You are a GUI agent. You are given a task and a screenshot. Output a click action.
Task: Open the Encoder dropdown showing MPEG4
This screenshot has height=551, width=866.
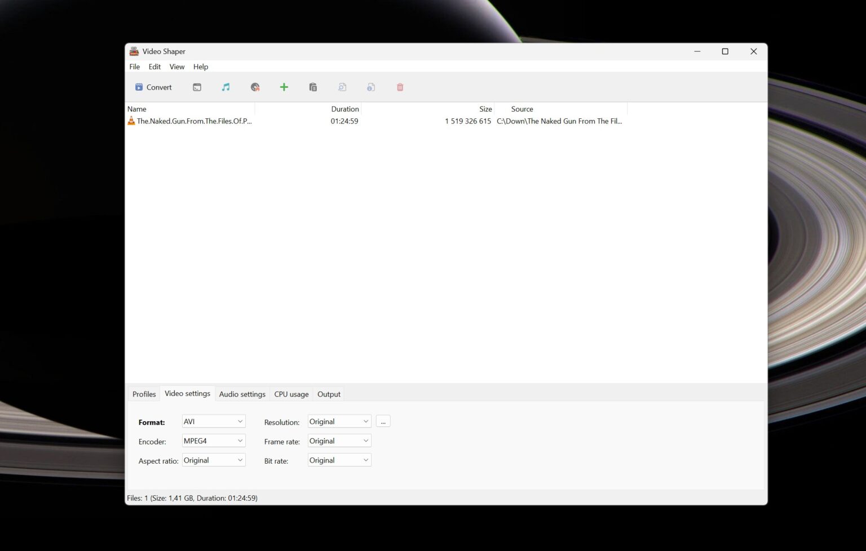pos(213,441)
